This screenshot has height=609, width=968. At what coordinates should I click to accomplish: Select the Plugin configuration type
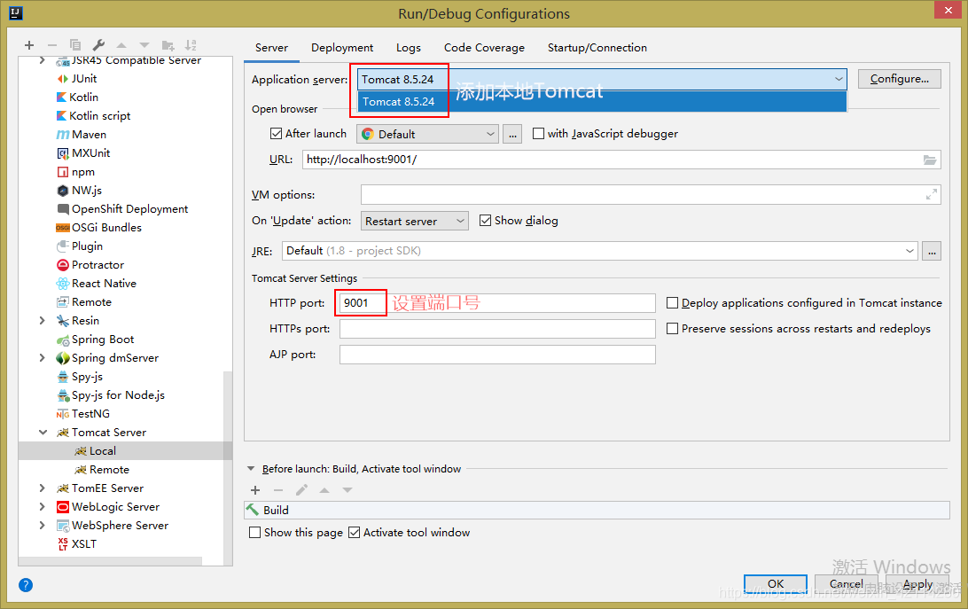80,246
